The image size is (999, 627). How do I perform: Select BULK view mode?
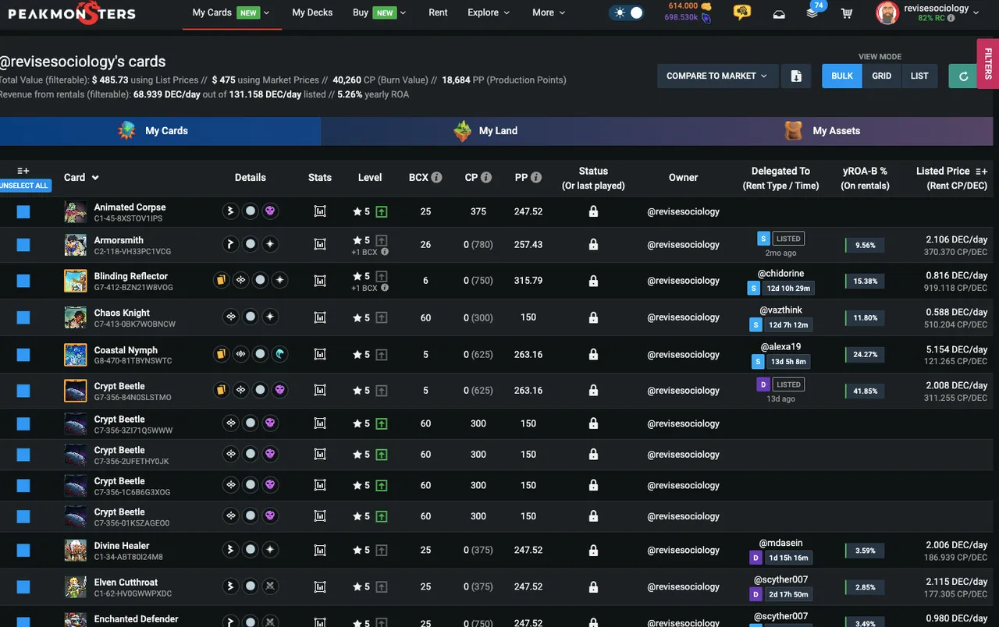click(842, 76)
